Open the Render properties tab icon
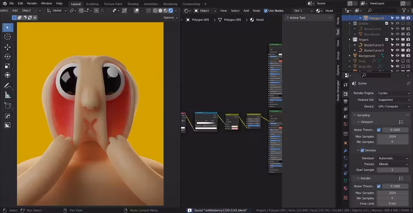The height and width of the screenshot is (213, 413). (346, 94)
